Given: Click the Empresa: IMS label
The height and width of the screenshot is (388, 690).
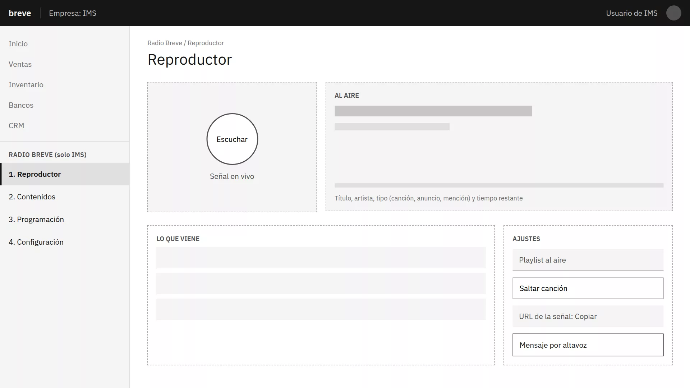Looking at the screenshot, I should click(73, 13).
